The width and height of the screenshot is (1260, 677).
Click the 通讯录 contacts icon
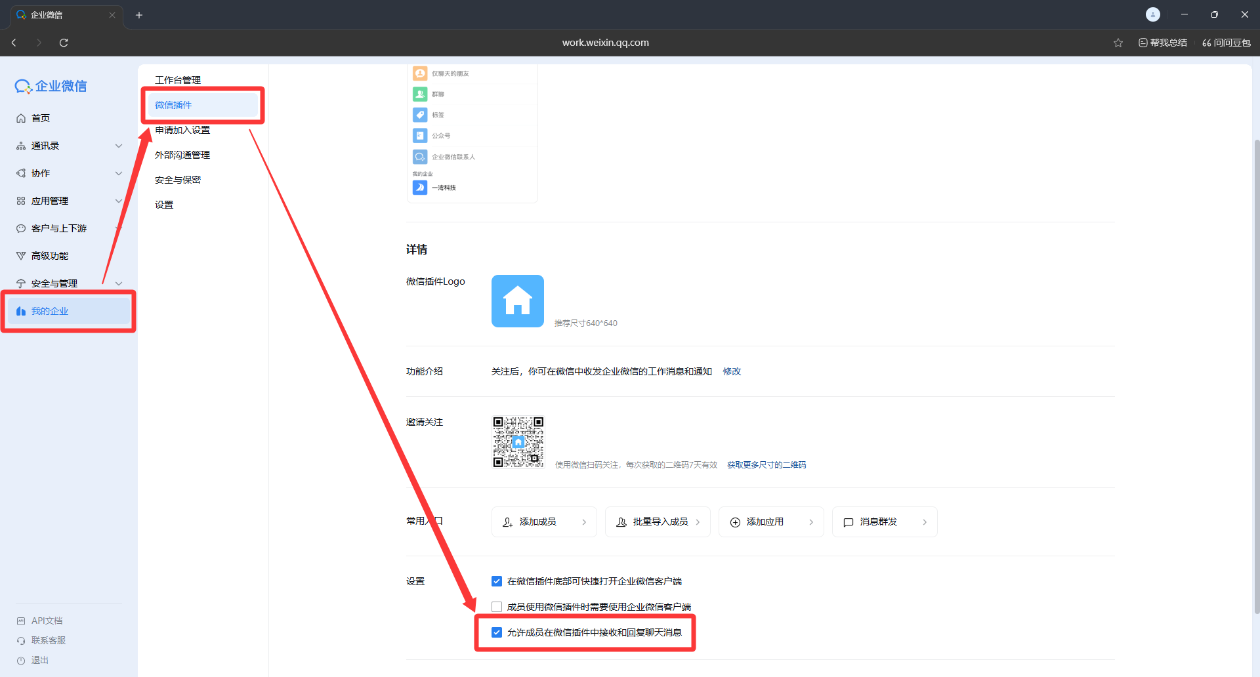21,146
